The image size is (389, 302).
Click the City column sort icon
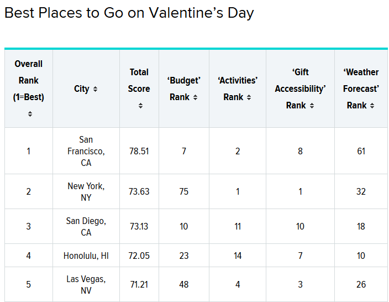(x=96, y=89)
